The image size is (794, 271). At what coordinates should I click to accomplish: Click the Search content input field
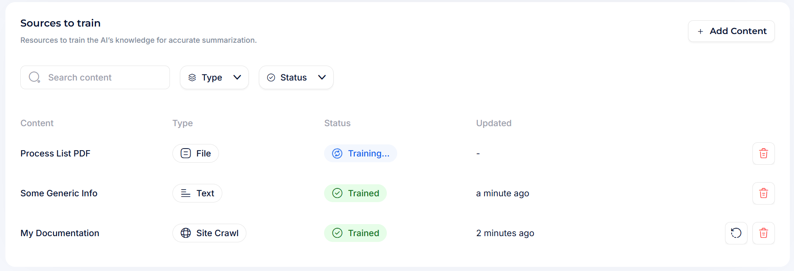[x=104, y=78]
